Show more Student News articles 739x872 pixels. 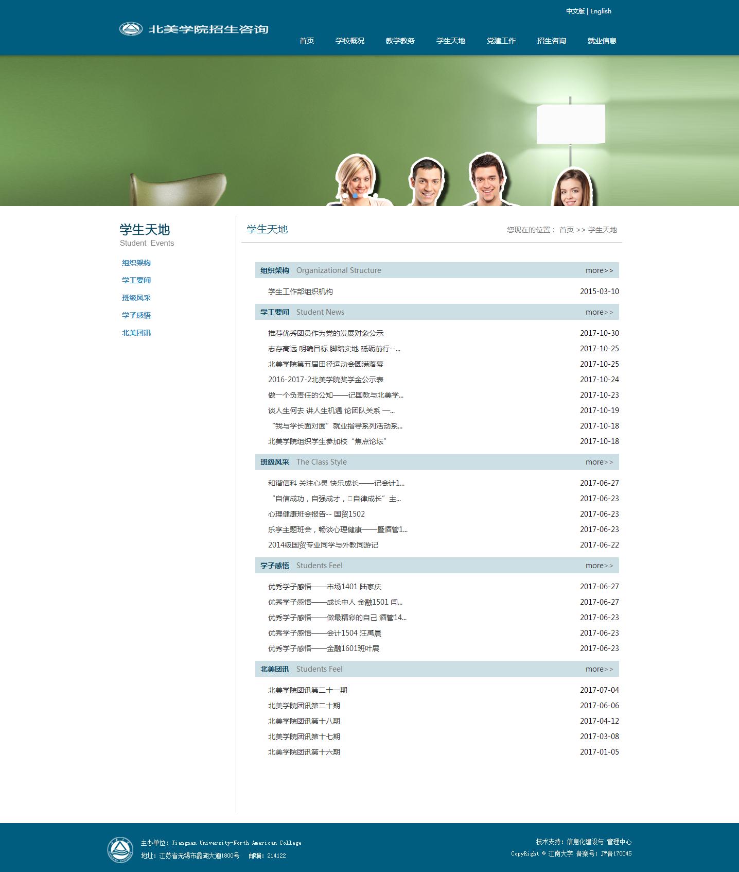click(599, 312)
